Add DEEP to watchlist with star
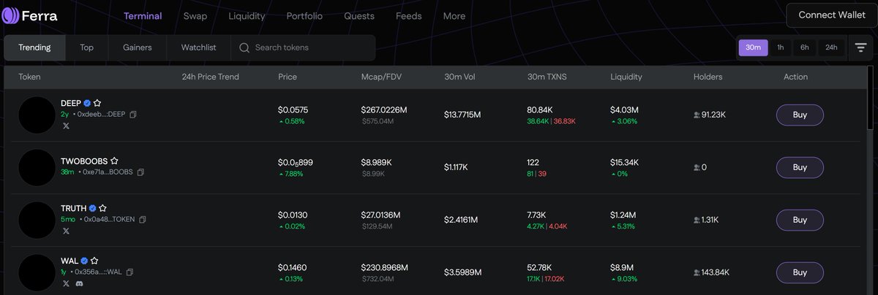 97,103
